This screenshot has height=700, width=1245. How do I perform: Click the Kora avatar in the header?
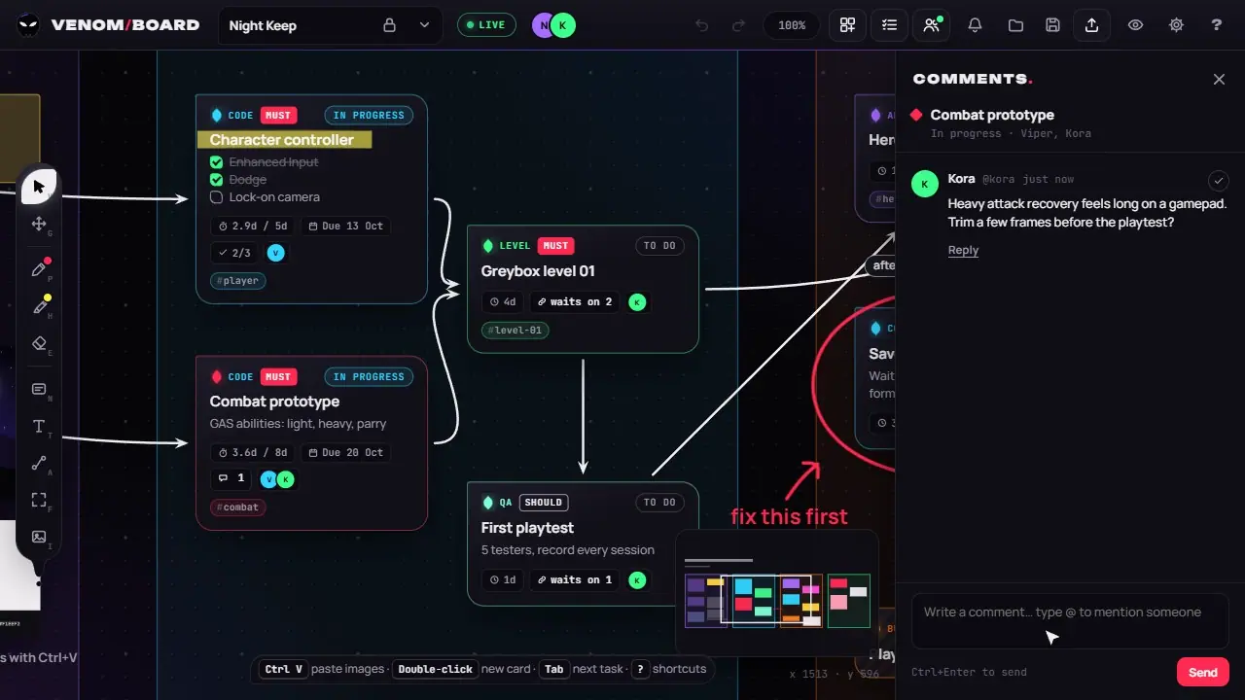[x=563, y=25]
